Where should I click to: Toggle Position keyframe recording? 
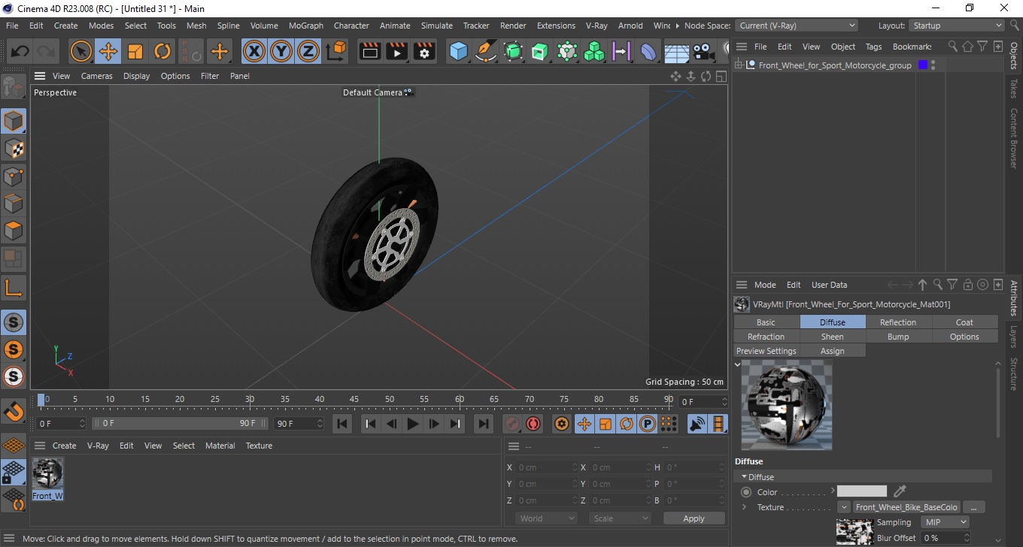[584, 424]
